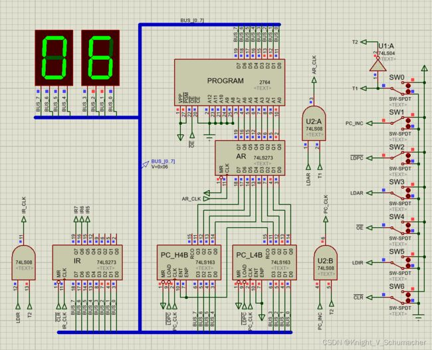The width and height of the screenshot is (432, 350).
Task: Click the AR_CLK input terminal beside AR chip
Action: click(206, 199)
